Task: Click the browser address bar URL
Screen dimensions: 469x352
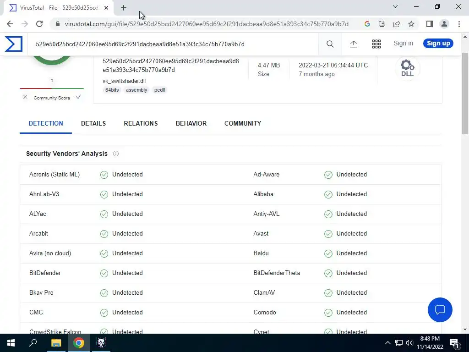Action: click(207, 24)
